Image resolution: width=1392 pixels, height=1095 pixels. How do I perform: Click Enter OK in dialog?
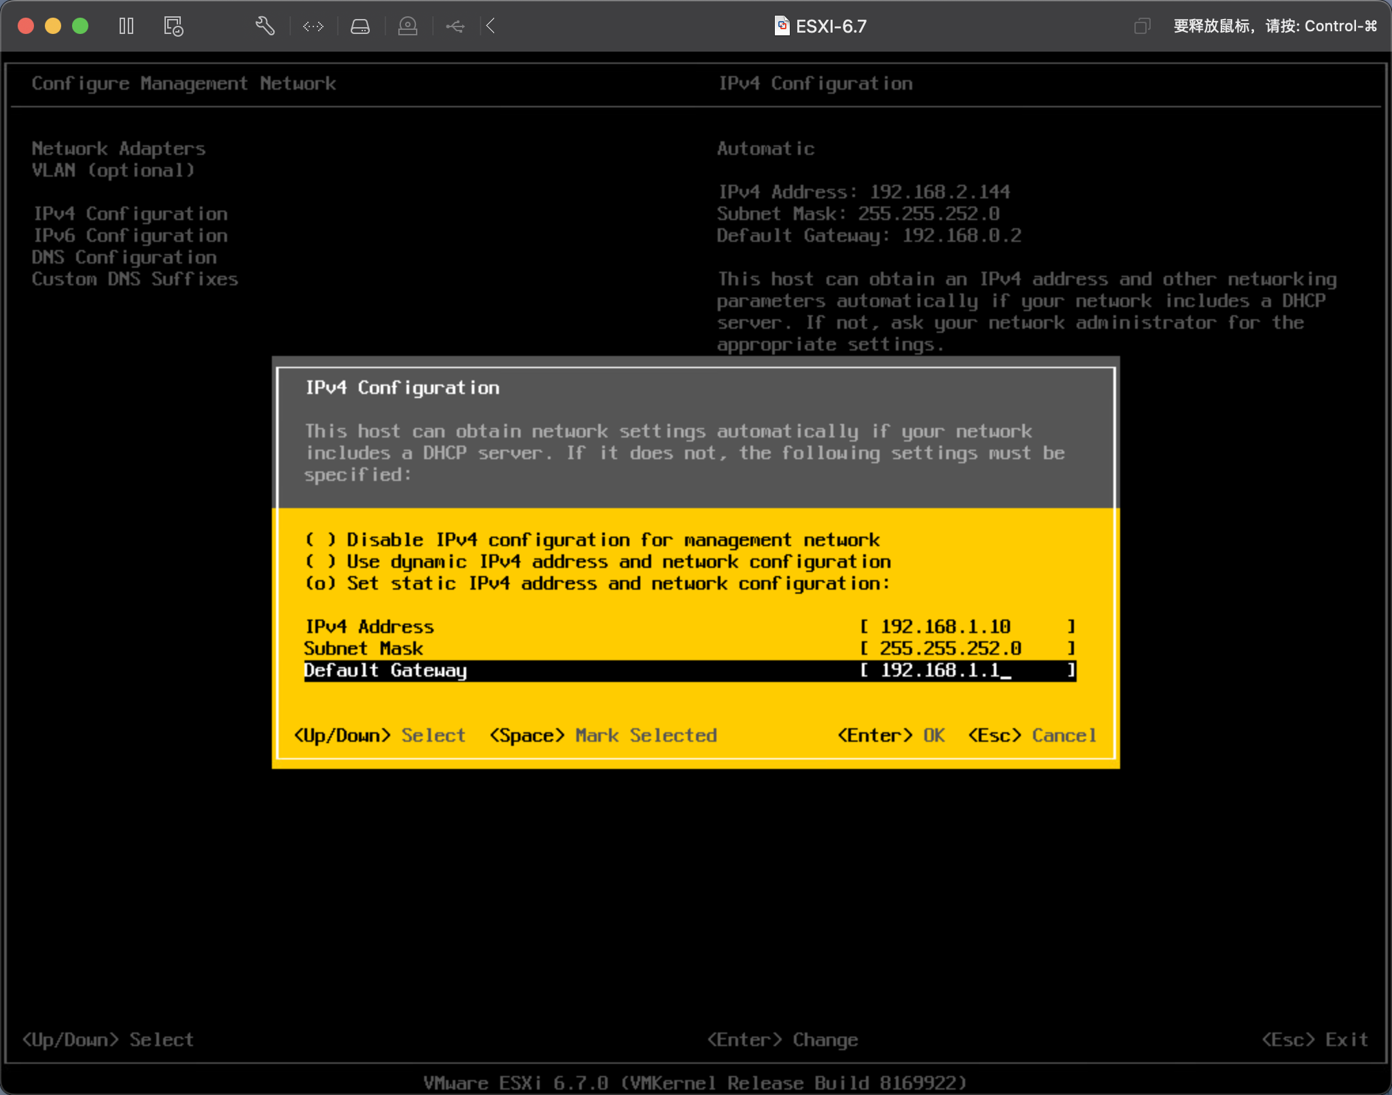click(x=890, y=736)
